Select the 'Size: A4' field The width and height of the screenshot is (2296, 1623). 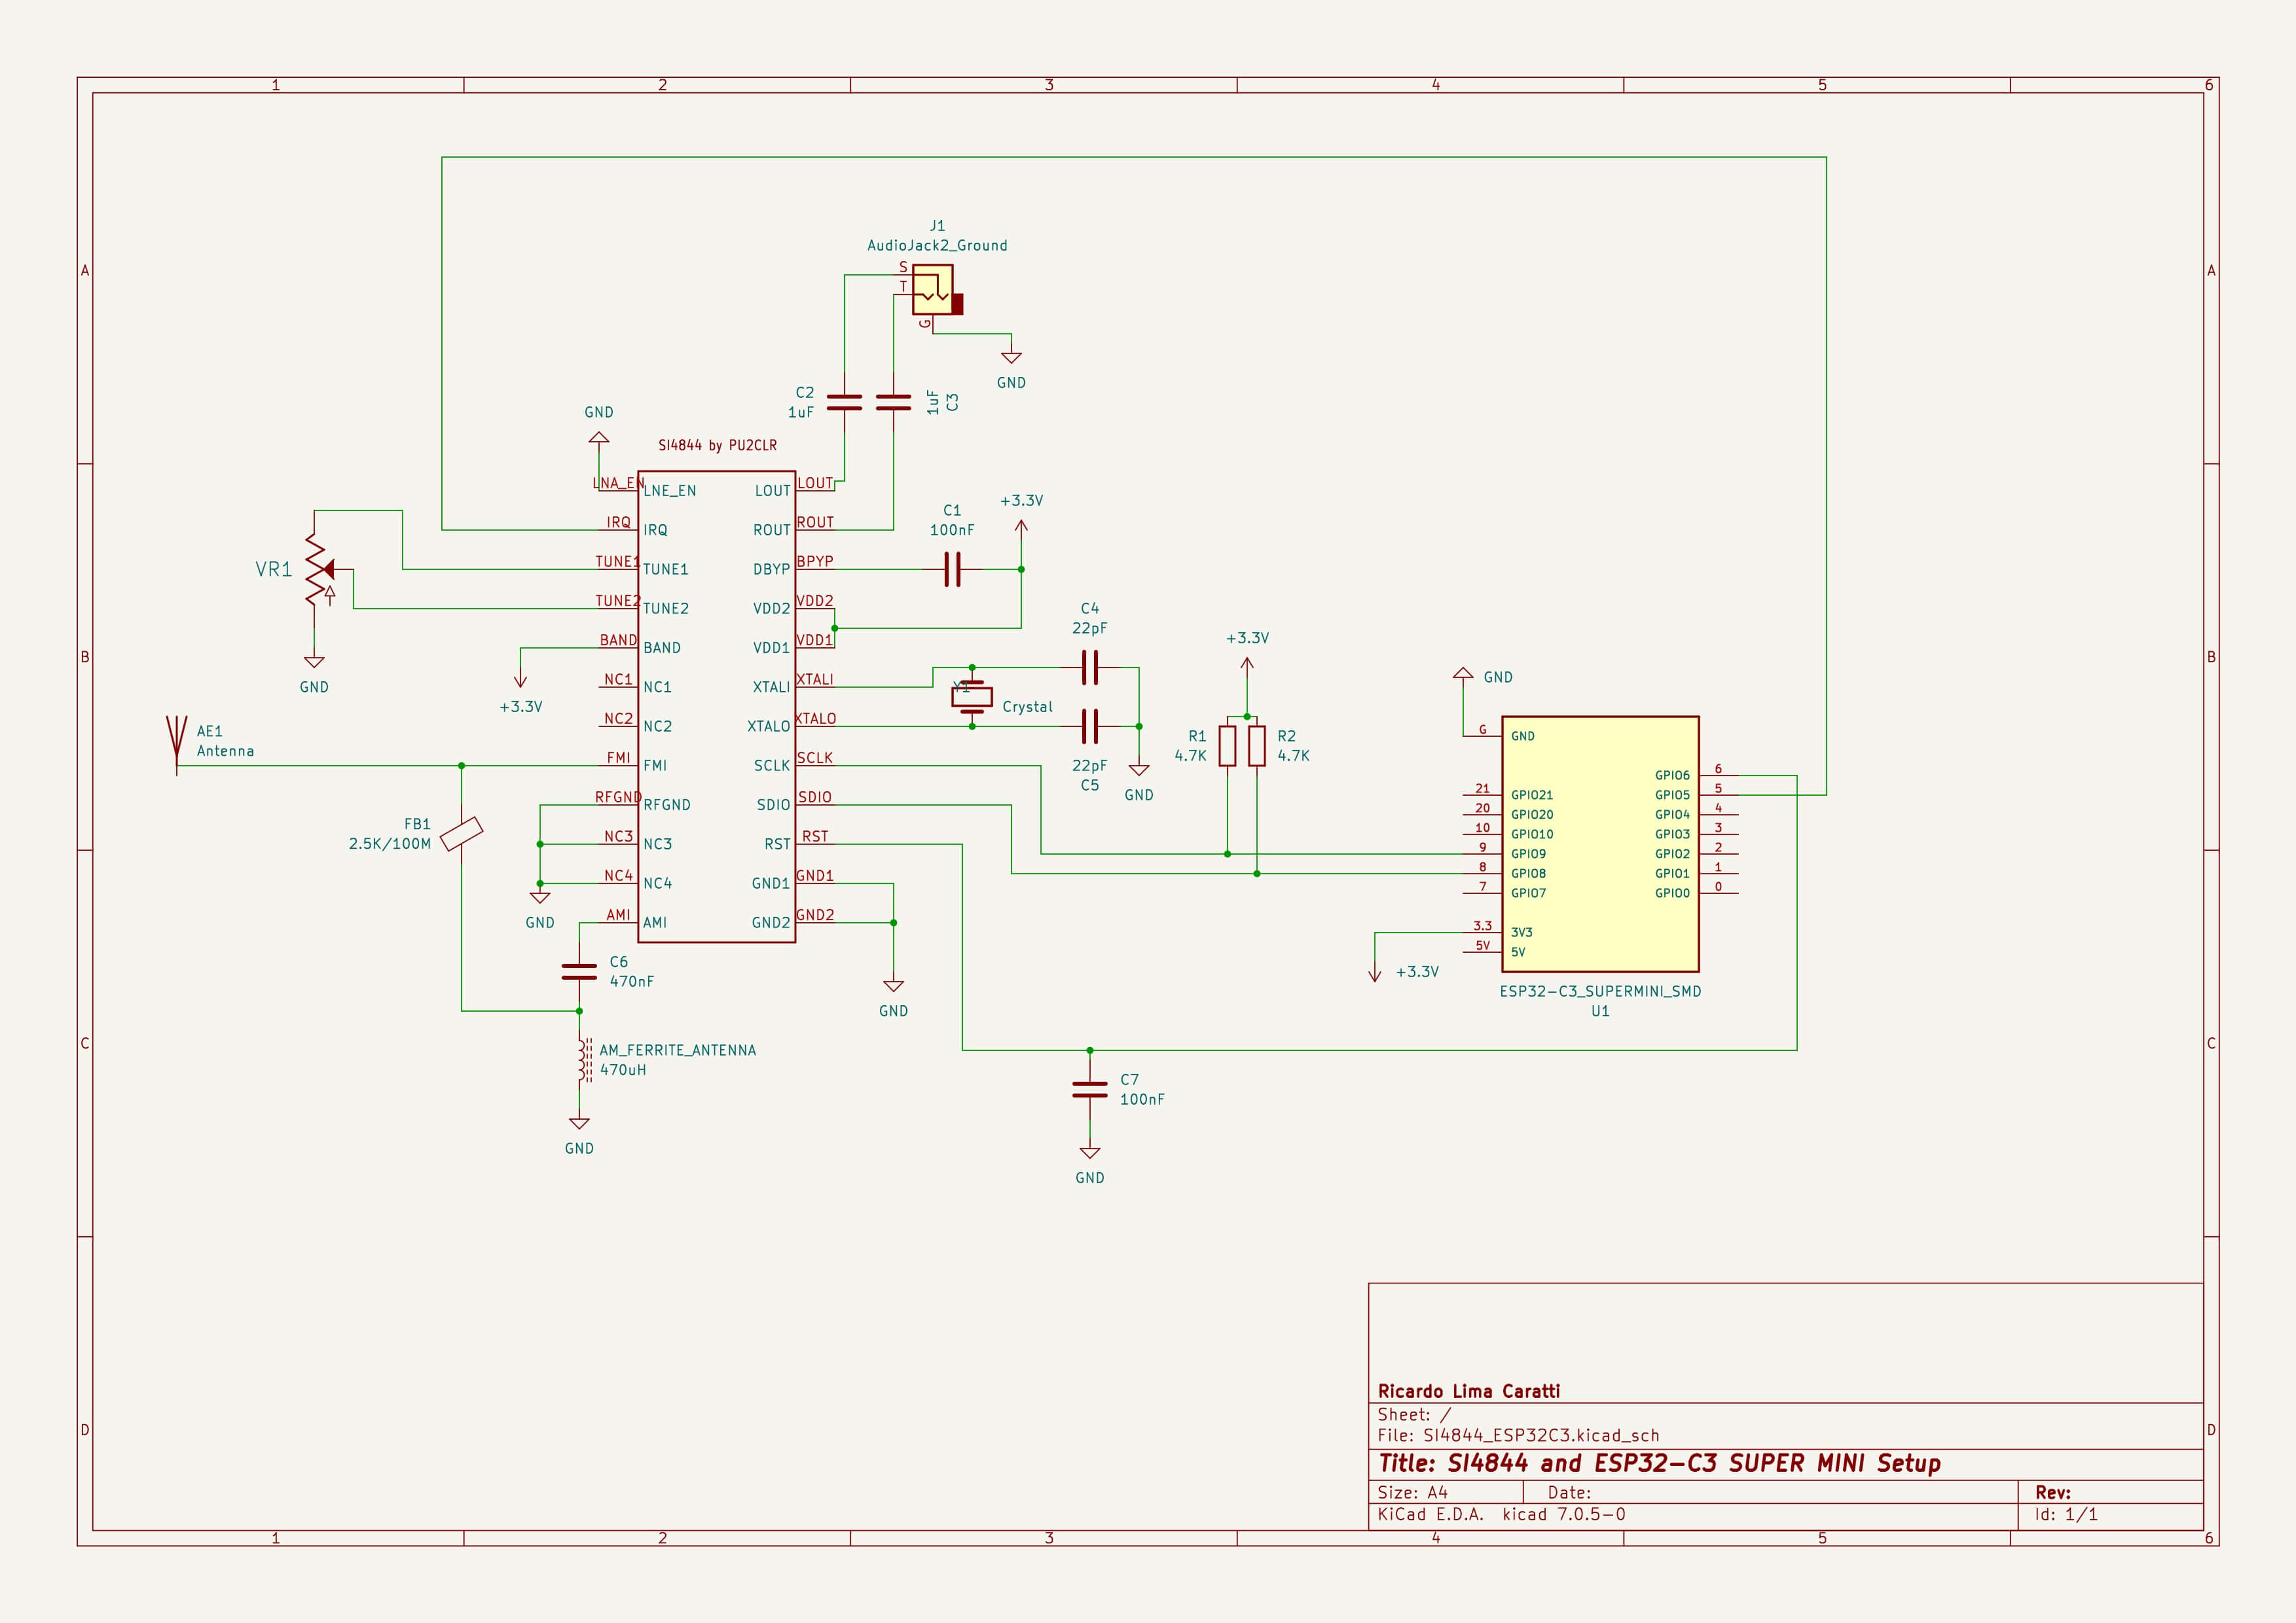(x=1412, y=1492)
